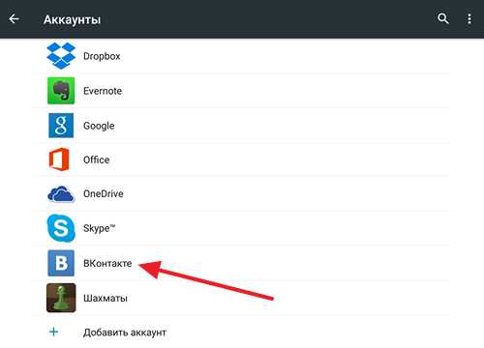The width and height of the screenshot is (484, 348).
Task: Open the Dropbox account entry
Action: [240, 56]
